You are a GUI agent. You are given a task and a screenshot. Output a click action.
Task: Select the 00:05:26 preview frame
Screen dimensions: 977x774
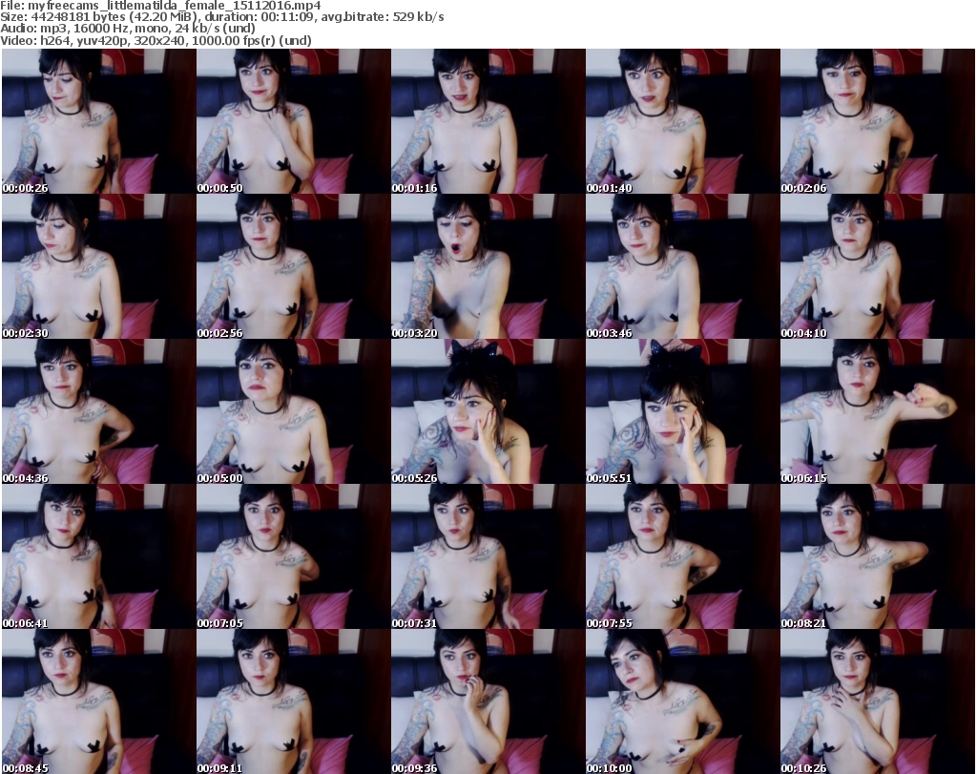[488, 411]
